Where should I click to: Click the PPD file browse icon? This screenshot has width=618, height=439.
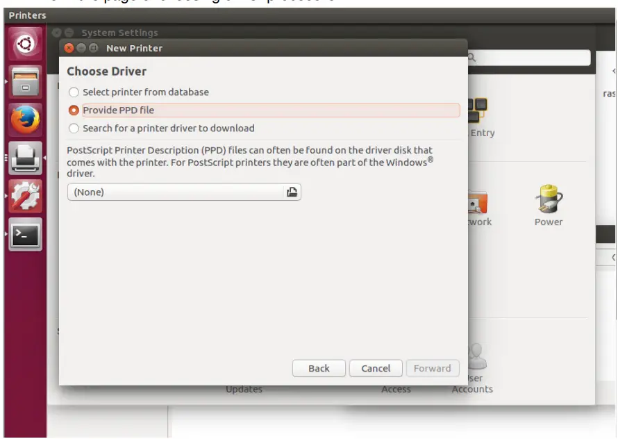[x=292, y=192]
